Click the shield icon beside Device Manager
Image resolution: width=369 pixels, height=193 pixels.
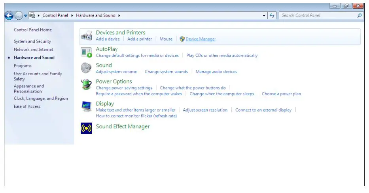point(182,39)
